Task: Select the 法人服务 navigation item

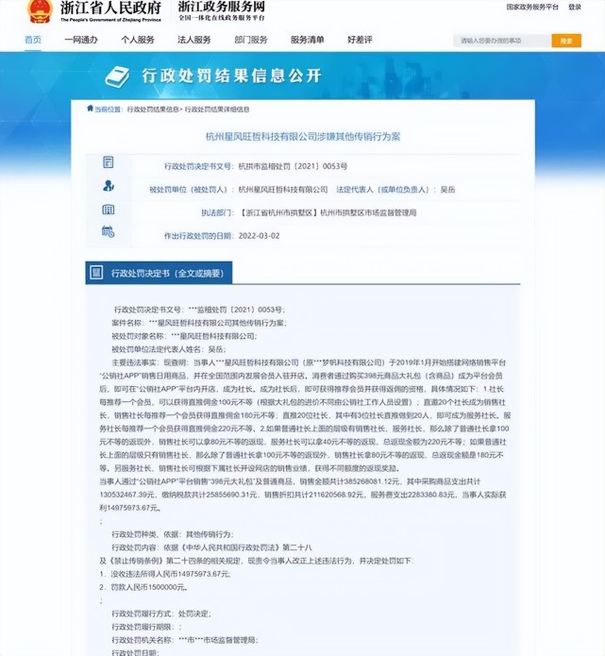Action: [194, 40]
